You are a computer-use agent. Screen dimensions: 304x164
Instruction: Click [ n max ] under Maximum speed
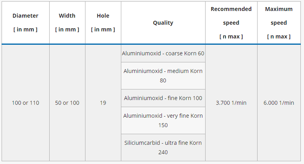pyautogui.click(x=279, y=36)
